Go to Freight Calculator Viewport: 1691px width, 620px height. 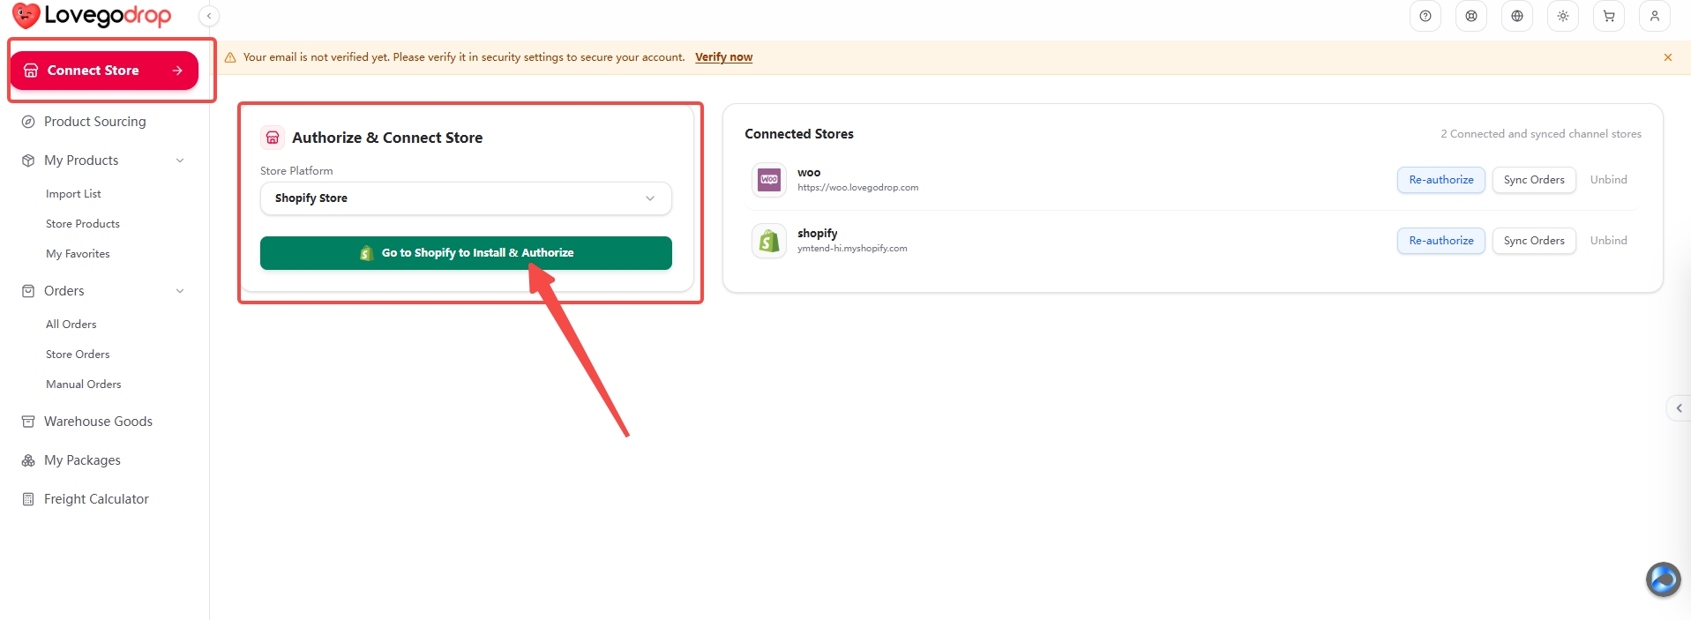[x=96, y=499]
